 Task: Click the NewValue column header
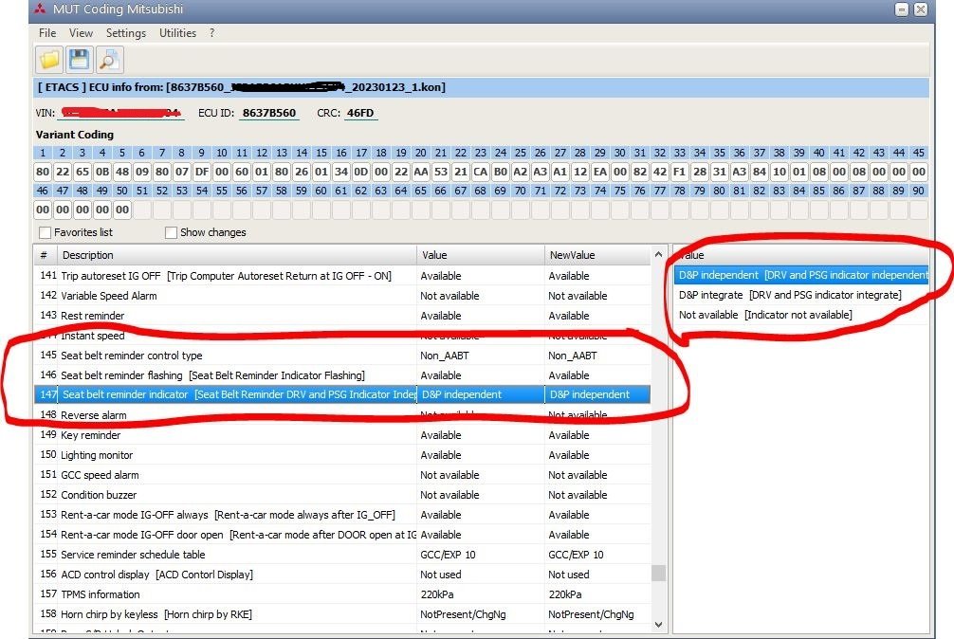click(x=597, y=255)
